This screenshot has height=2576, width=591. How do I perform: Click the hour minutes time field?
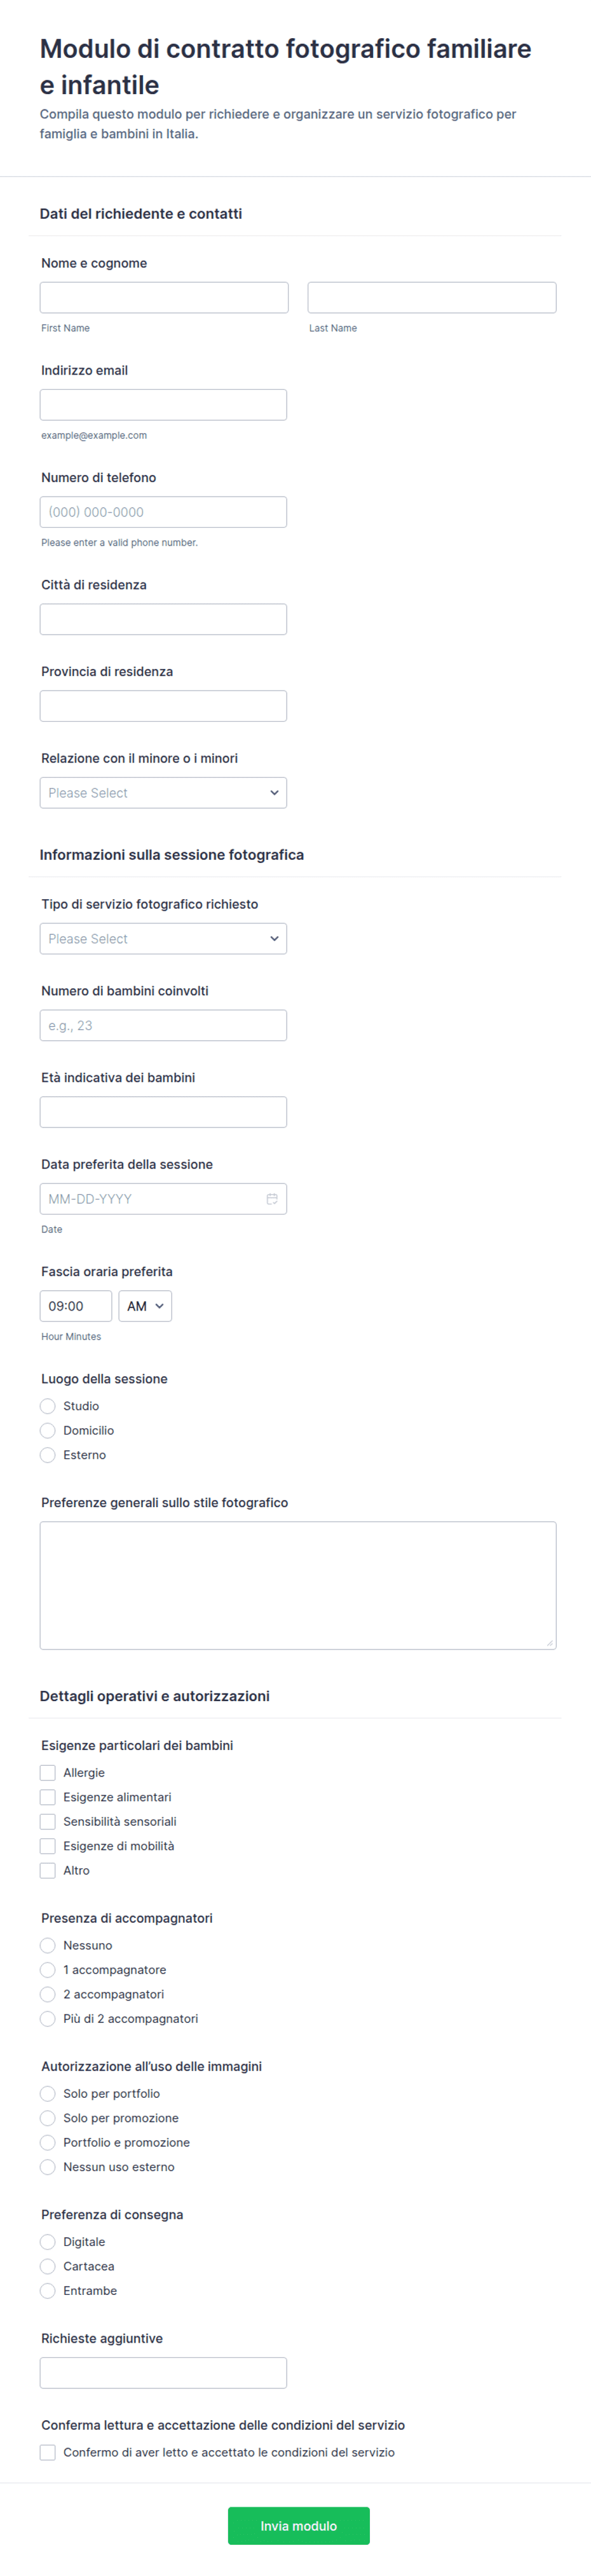click(76, 1305)
